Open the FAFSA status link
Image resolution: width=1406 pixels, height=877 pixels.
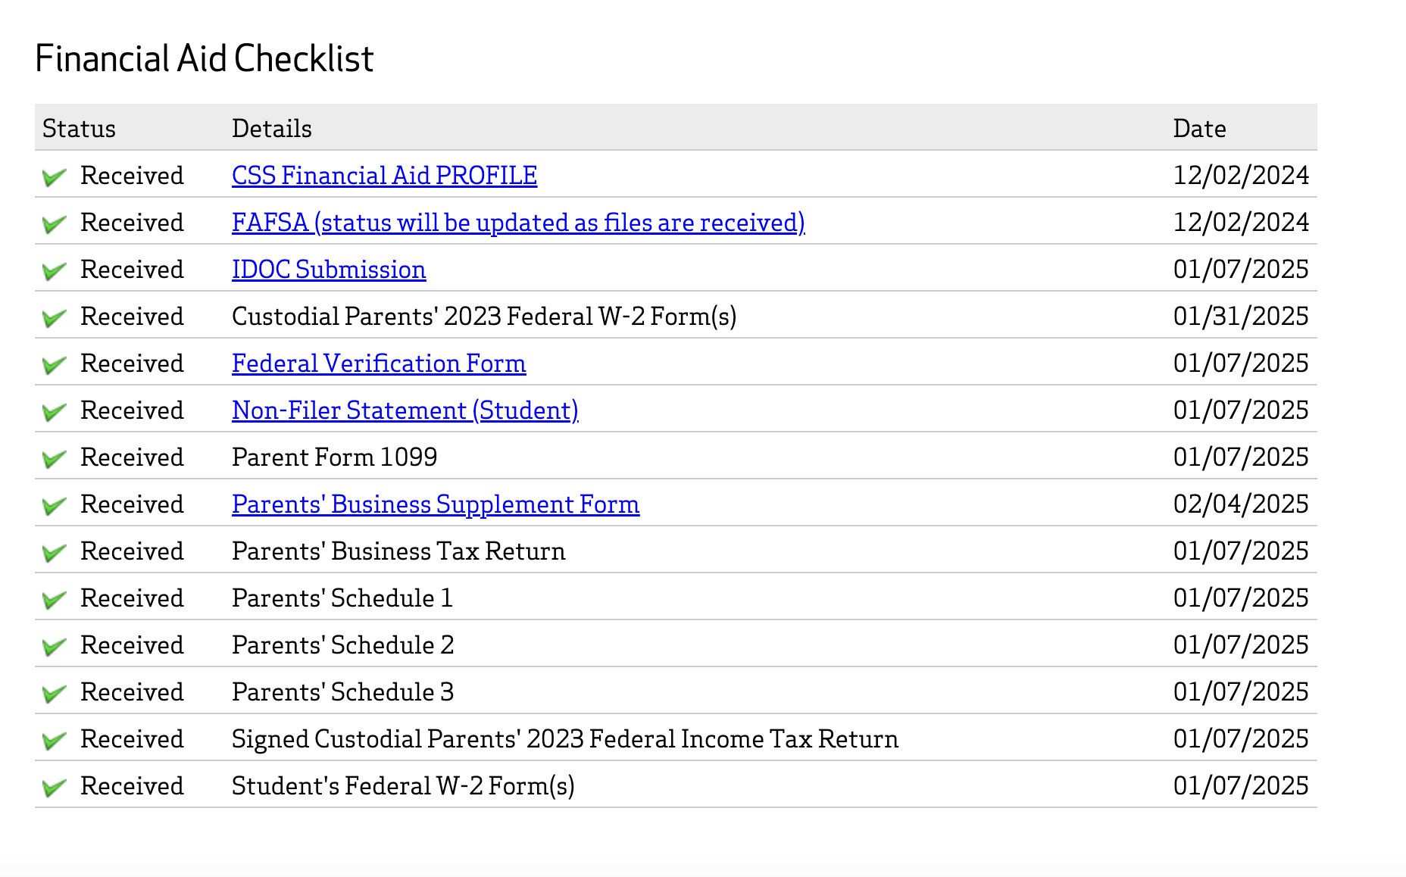(x=518, y=223)
